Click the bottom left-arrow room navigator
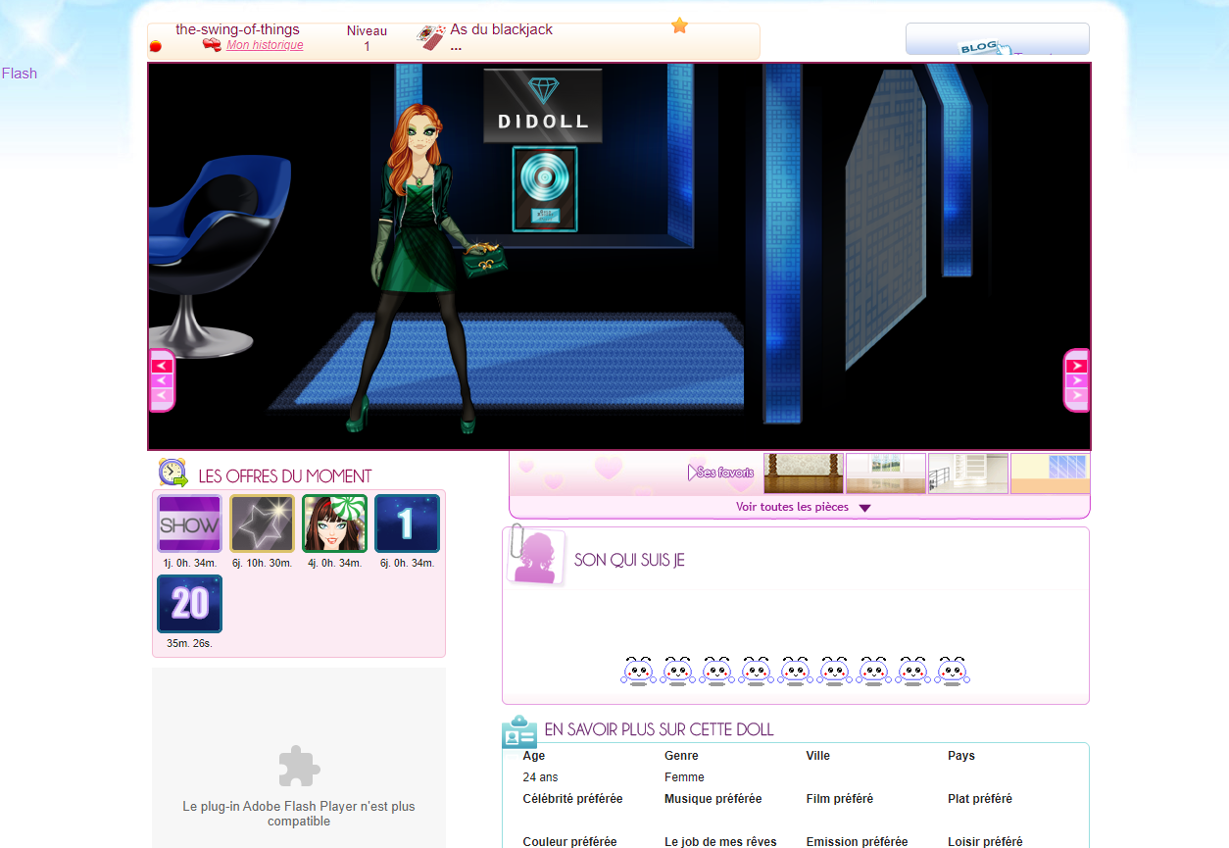This screenshot has width=1229, height=848. (163, 395)
